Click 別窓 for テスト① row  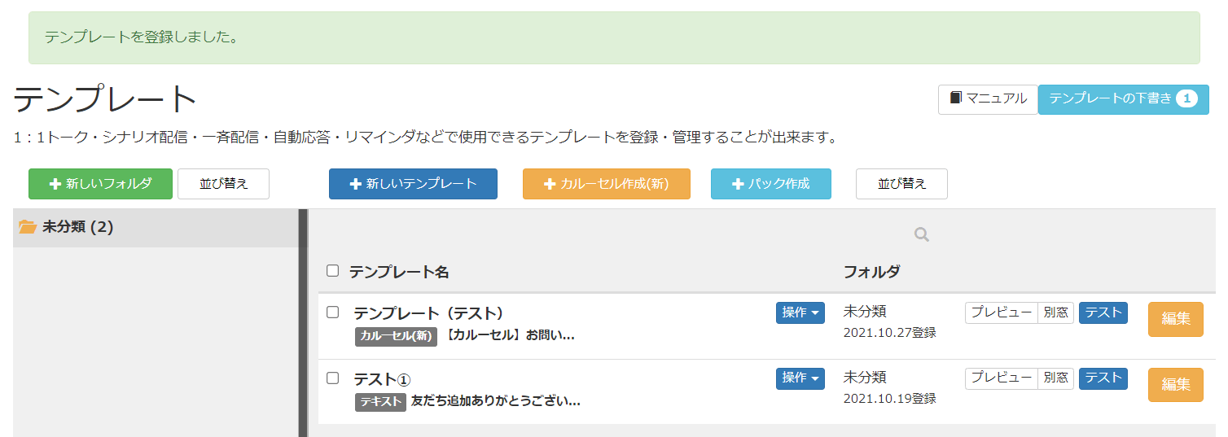pyautogui.click(x=1056, y=378)
